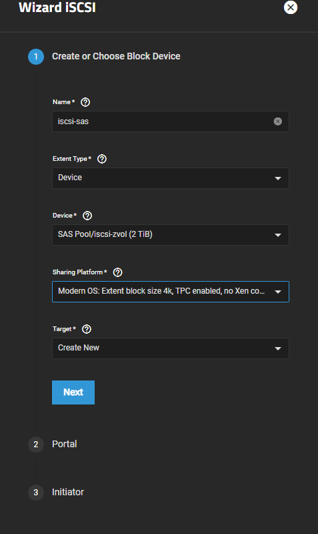
Task: View Sharing Platform help tooltip
Action: (x=118, y=272)
